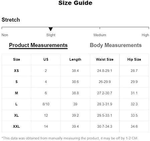Click the Length column header
150x141 pixels.
75,60
